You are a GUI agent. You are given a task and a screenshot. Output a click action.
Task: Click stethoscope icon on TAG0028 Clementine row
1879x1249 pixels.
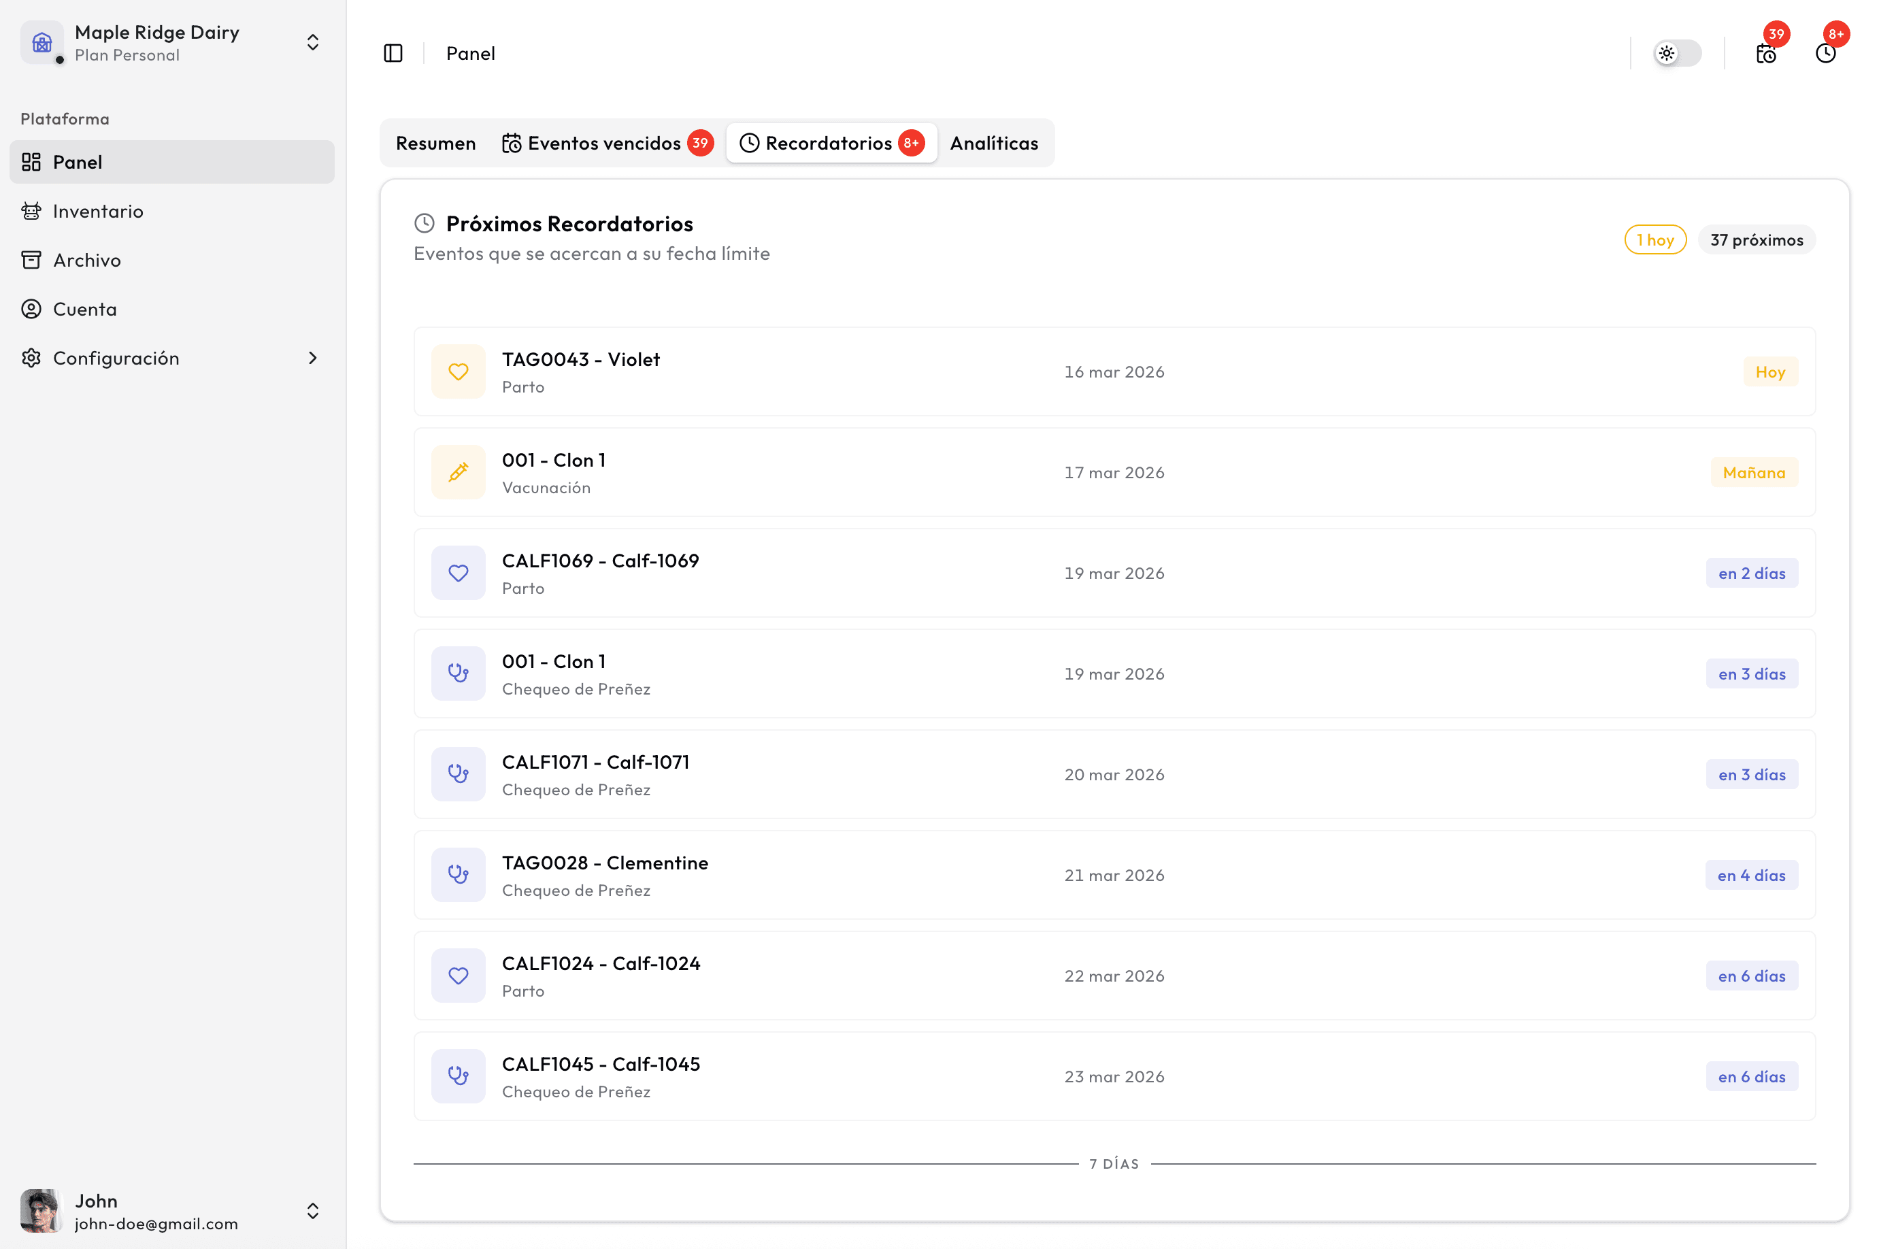458,875
